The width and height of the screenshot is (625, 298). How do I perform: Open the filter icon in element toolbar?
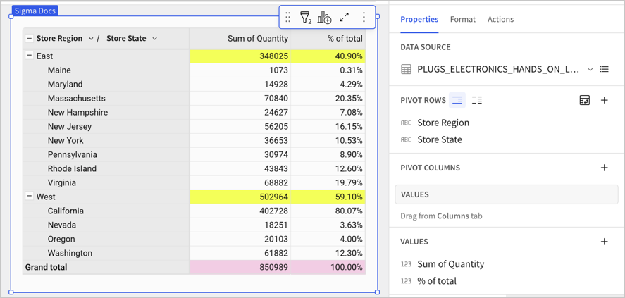click(305, 17)
